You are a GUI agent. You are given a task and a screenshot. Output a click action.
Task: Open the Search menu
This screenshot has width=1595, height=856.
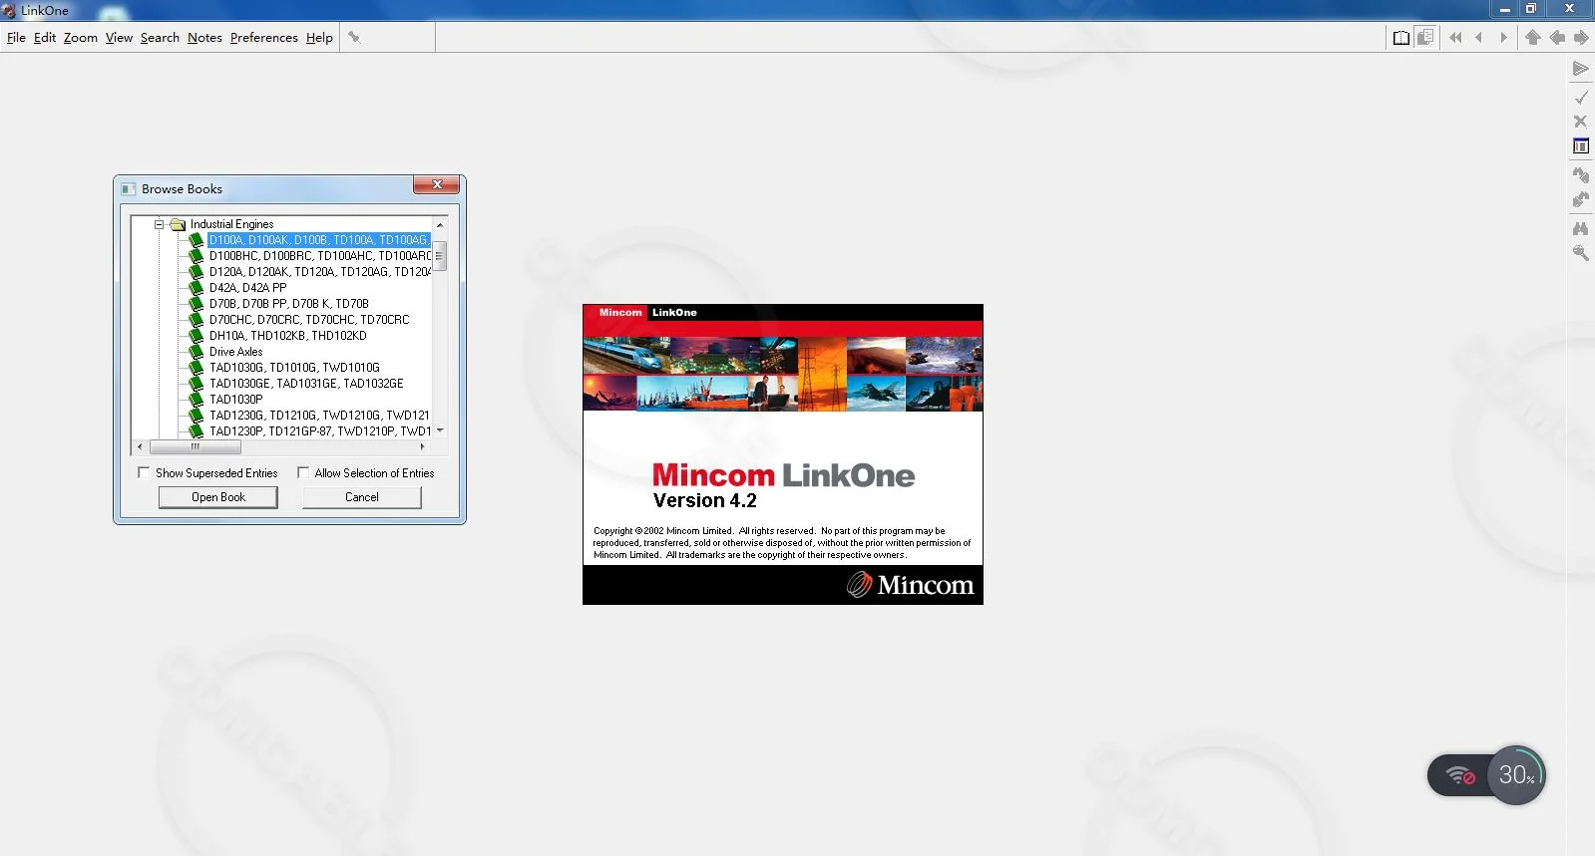pyautogui.click(x=160, y=38)
